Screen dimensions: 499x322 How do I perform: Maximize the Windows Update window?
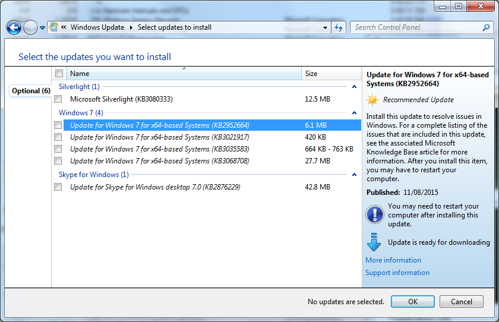click(x=459, y=6)
